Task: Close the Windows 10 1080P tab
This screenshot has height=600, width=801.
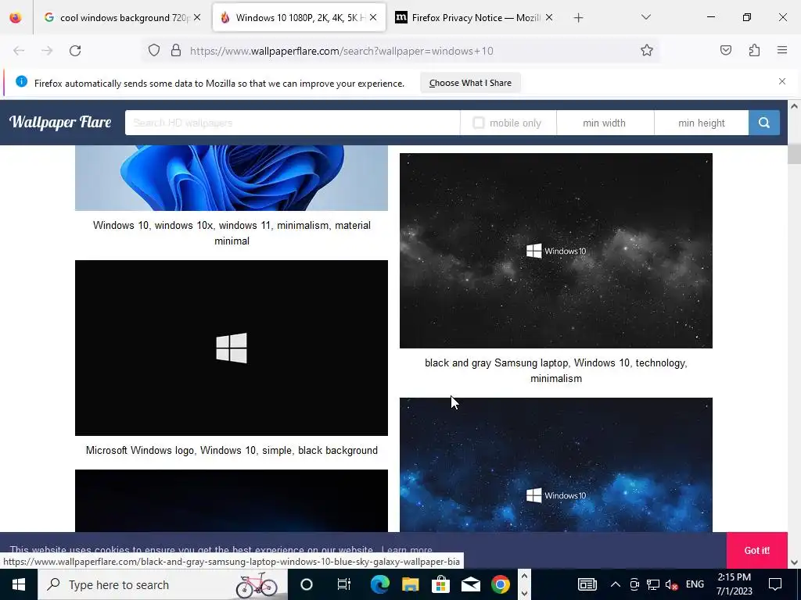Action: pyautogui.click(x=373, y=17)
